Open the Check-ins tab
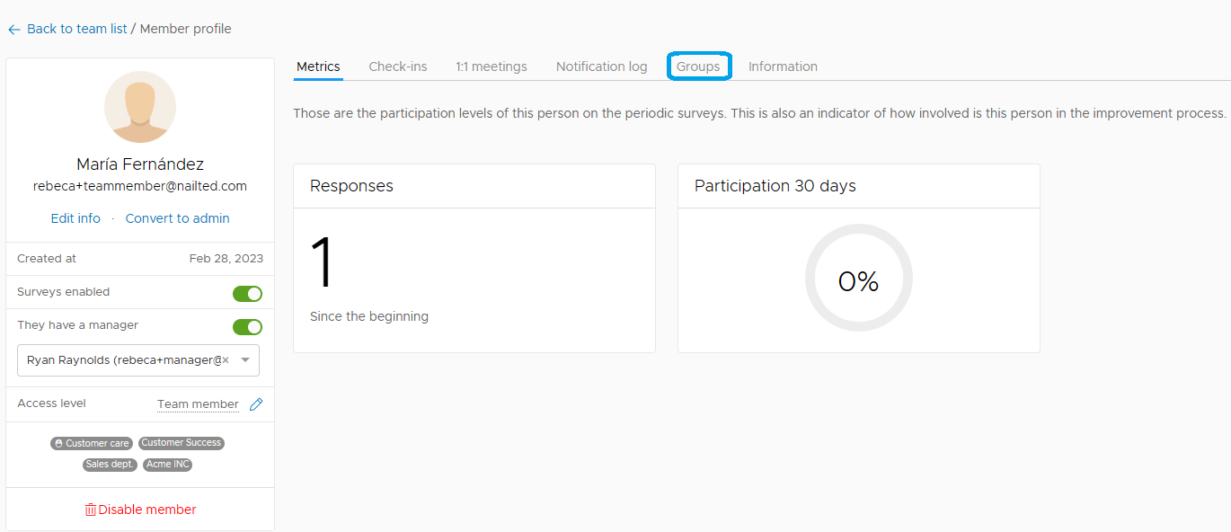The width and height of the screenshot is (1231, 532). pyautogui.click(x=398, y=66)
